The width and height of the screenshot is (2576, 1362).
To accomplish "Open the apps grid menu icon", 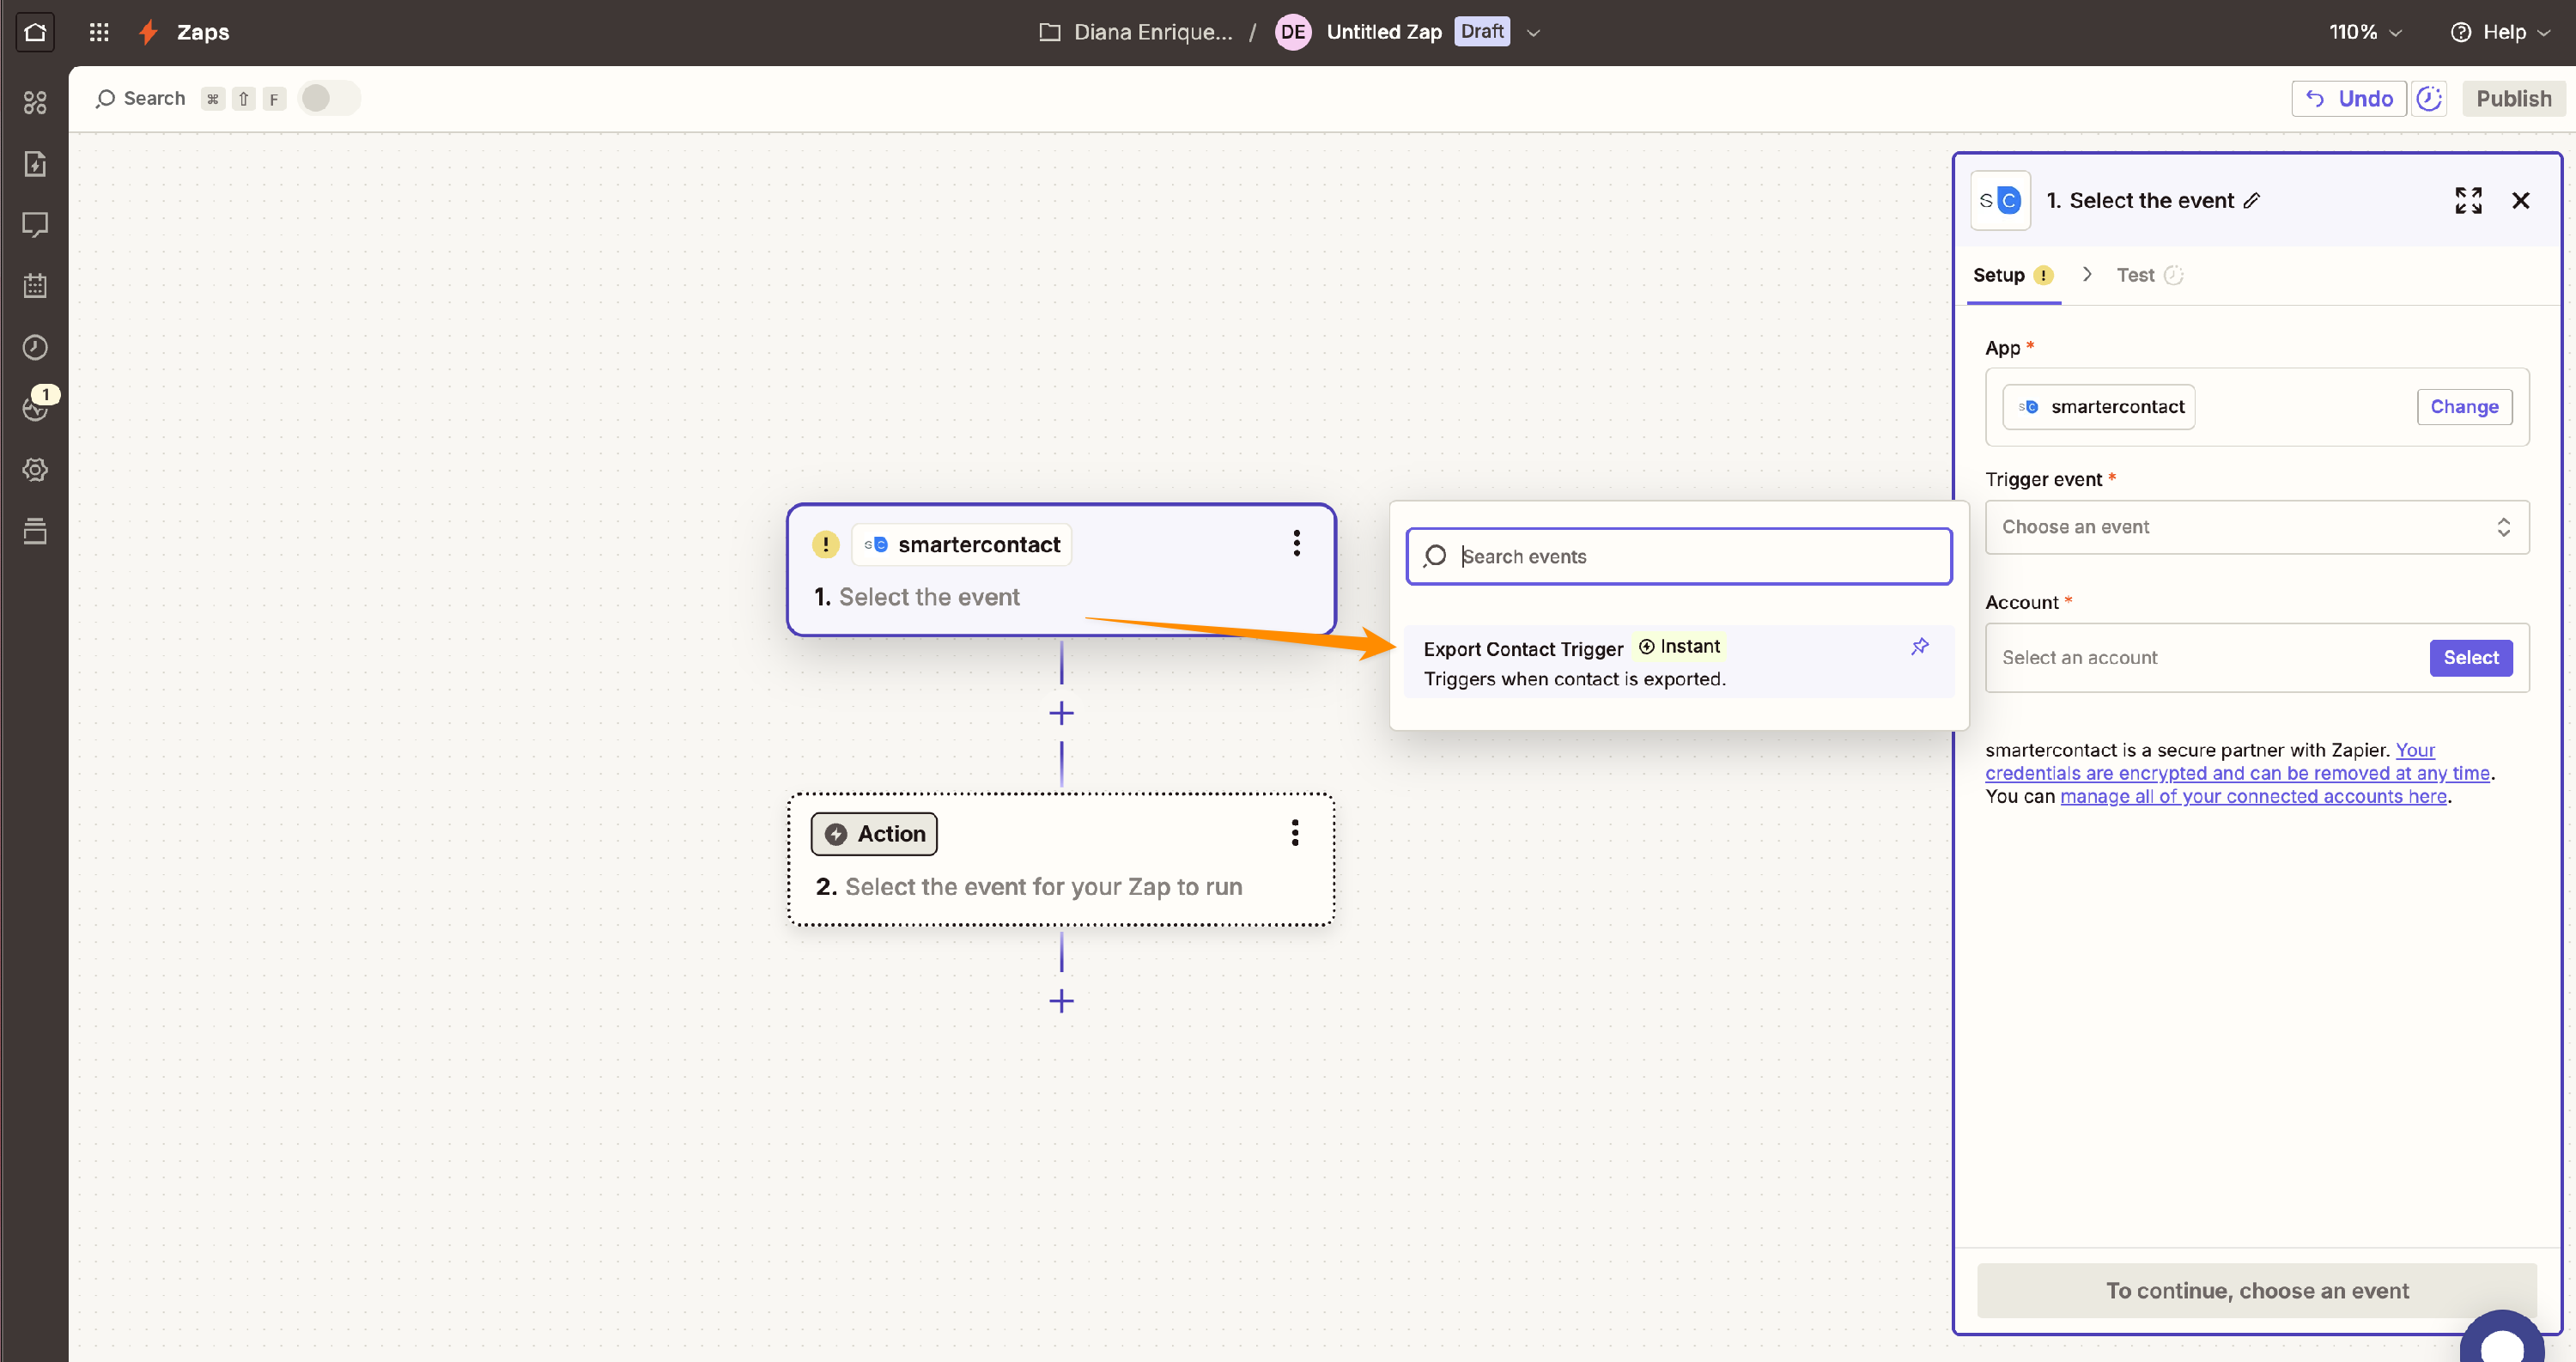I will click(x=99, y=32).
